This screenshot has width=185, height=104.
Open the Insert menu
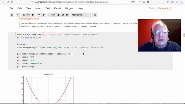click(38, 8)
